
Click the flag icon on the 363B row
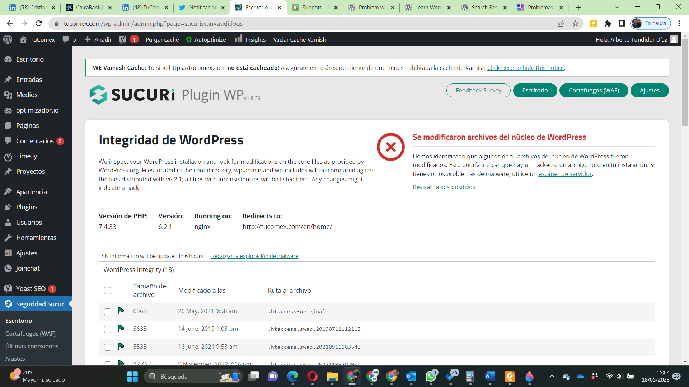click(x=121, y=328)
